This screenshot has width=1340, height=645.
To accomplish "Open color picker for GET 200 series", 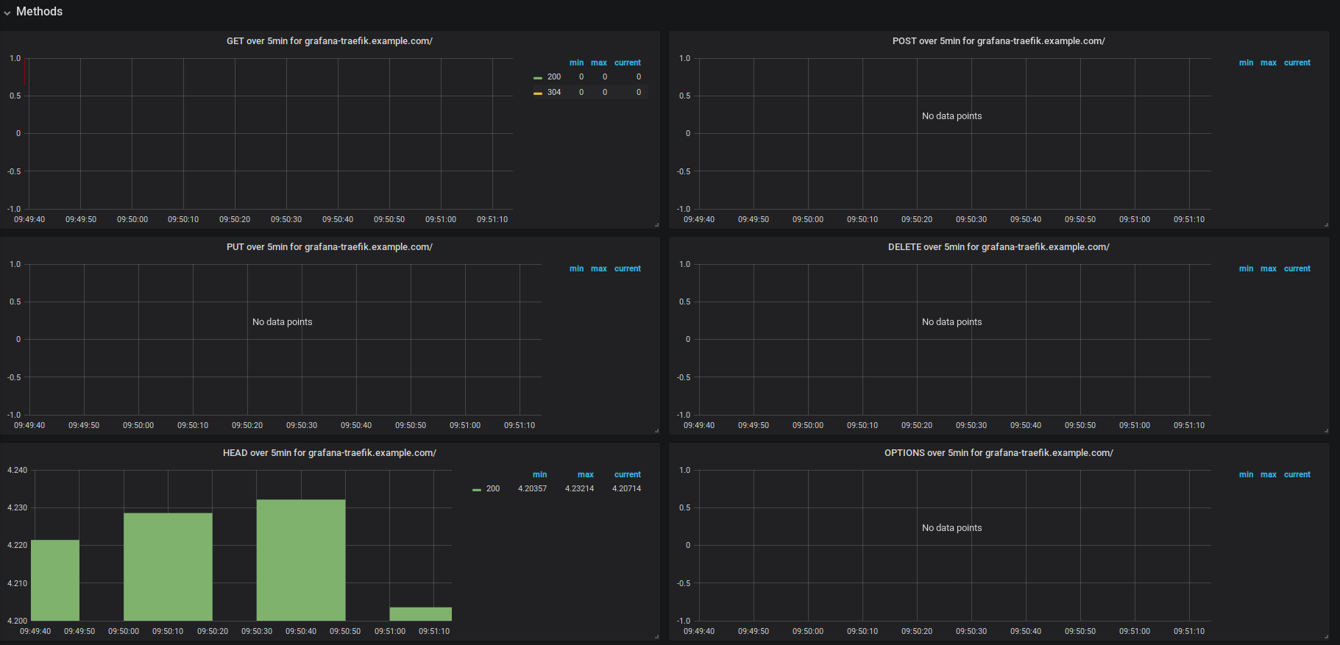I will pyautogui.click(x=538, y=77).
